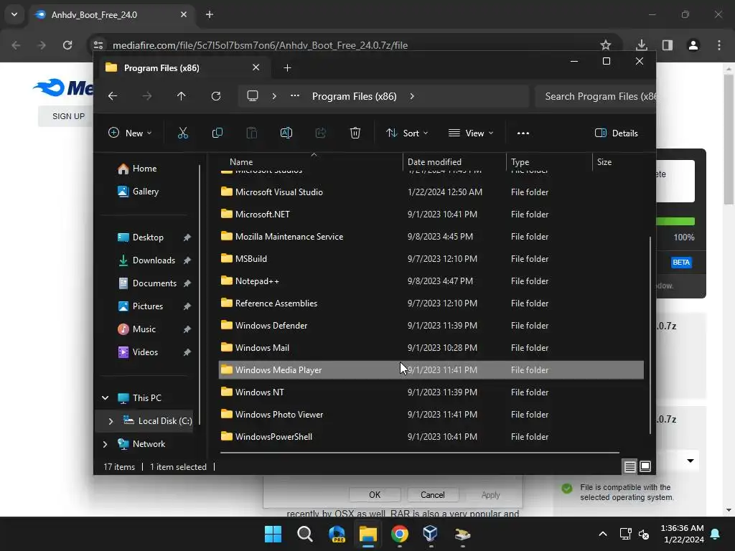The height and width of the screenshot is (551, 735).
Task: Open Chrome tab search dropdown arrow
Action: pyautogui.click(x=14, y=14)
